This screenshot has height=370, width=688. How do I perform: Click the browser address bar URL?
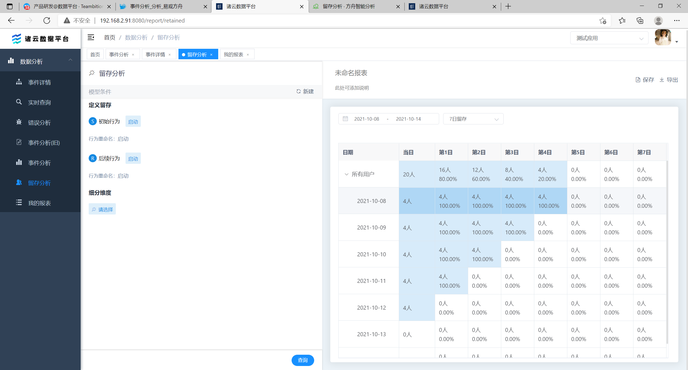(x=142, y=21)
